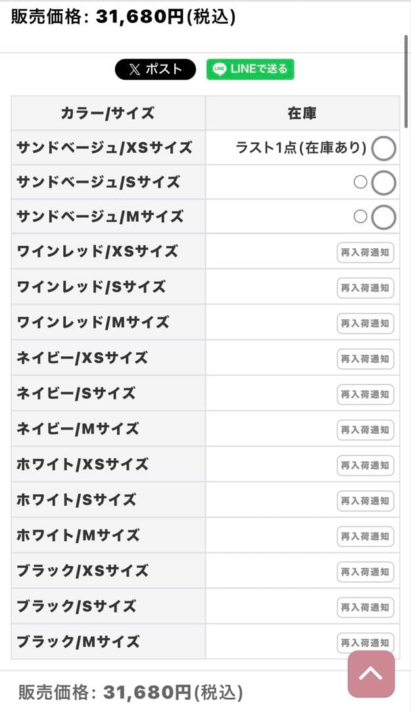This screenshot has height=711, width=411.
Task: Click the カラー/サイズ column header
Action: [108, 113]
